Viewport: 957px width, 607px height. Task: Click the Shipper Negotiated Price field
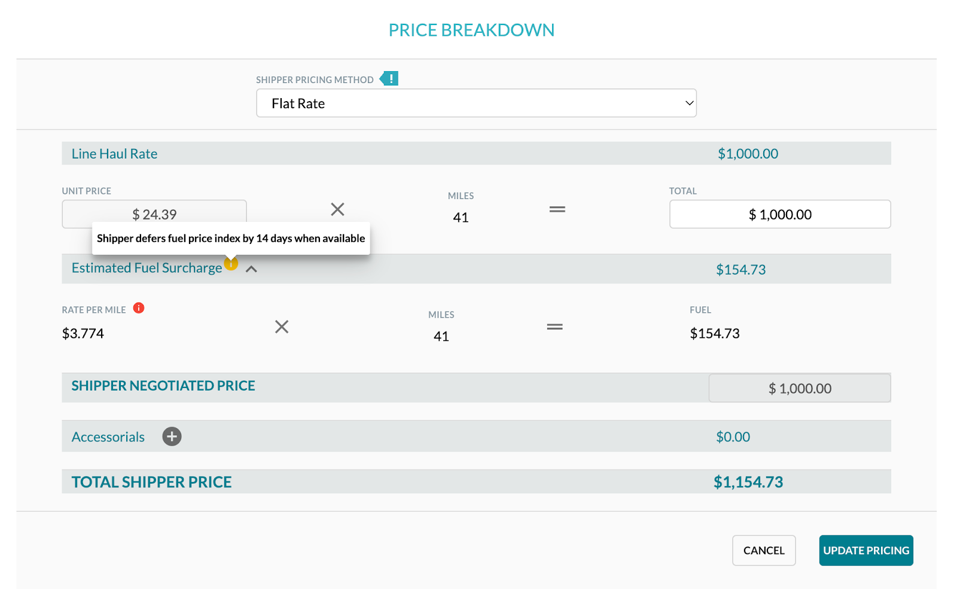pos(800,388)
